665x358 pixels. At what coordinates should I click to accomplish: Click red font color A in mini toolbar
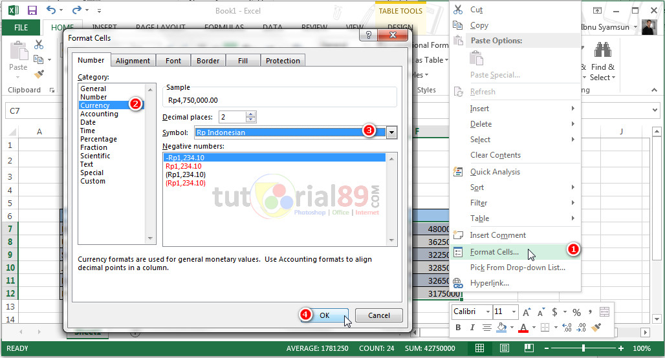coord(523,328)
